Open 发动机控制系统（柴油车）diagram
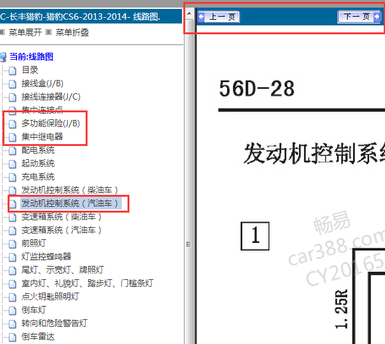 (x=71, y=190)
